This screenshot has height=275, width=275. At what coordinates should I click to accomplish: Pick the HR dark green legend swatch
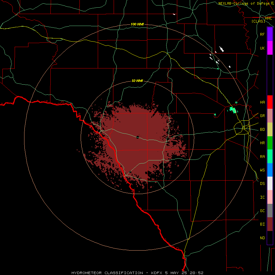(270, 143)
